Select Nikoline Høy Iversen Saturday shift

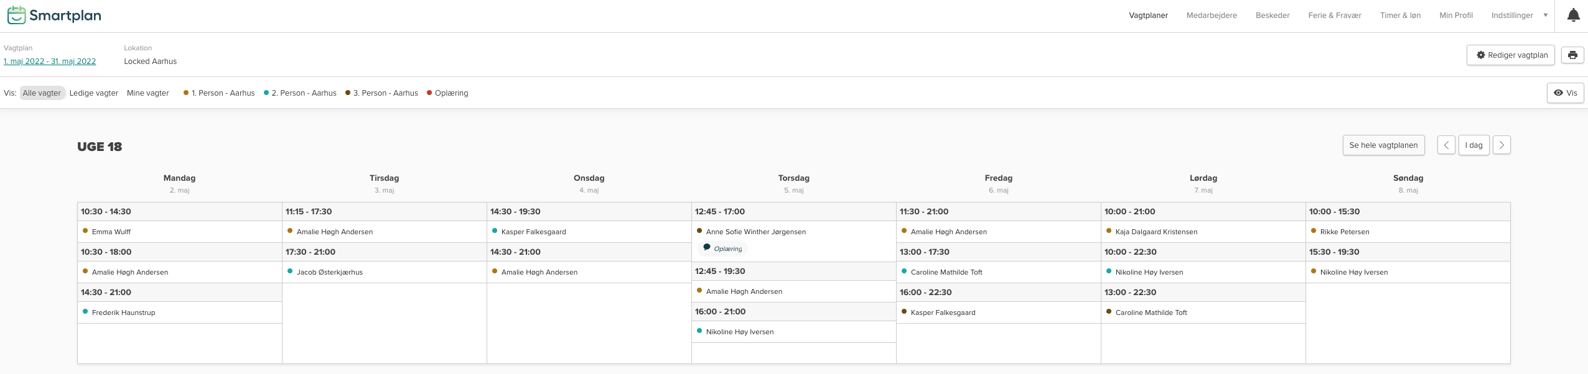click(1203, 272)
